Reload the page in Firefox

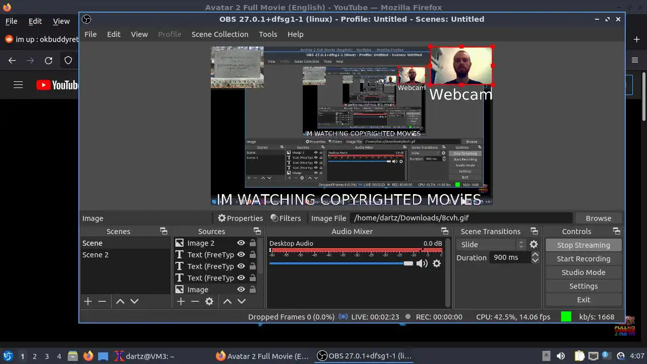[x=49, y=61]
